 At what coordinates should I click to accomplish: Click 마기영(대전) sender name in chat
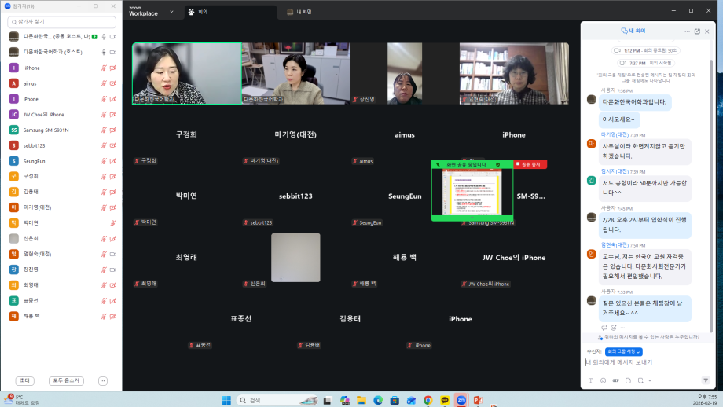click(x=615, y=134)
